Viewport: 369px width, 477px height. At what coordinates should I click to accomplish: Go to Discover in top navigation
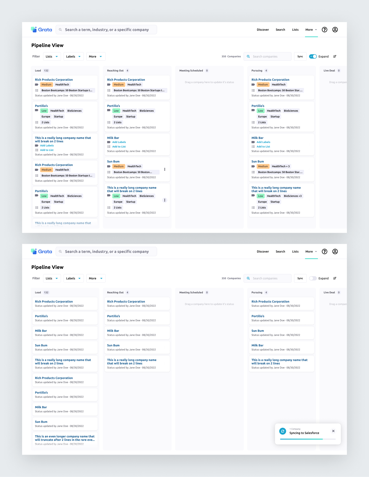[x=263, y=30]
